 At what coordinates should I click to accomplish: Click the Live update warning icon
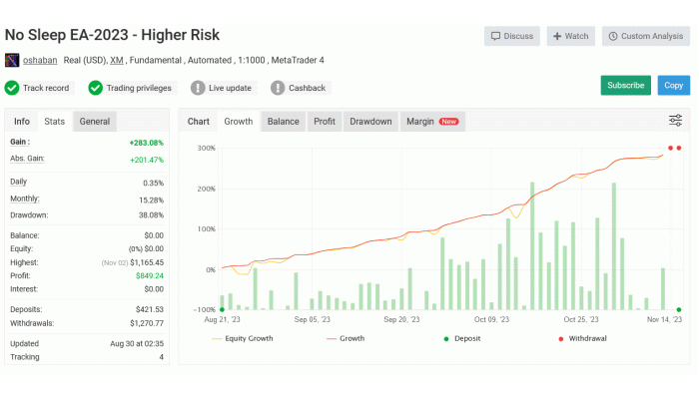click(199, 88)
